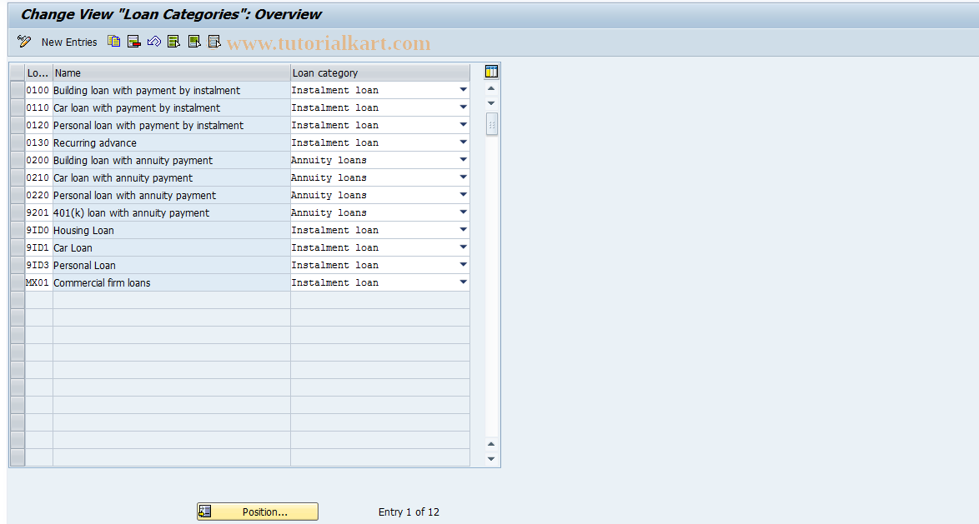Open Loan category dropdown for row 0200
Viewport: 979px width, 524px height.
click(464, 160)
